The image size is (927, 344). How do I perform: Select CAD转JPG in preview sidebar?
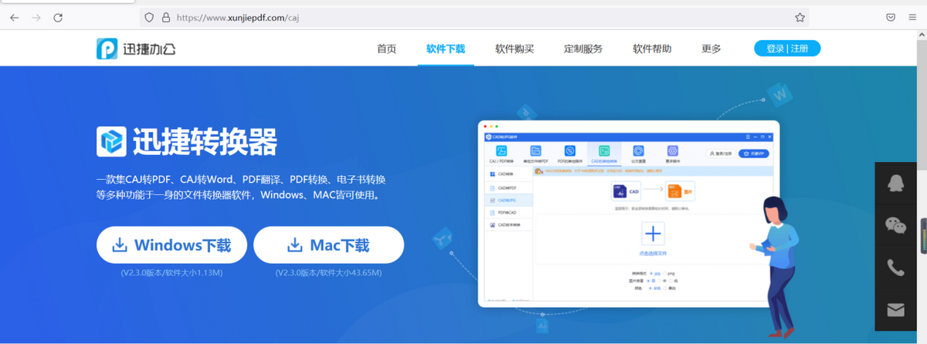(508, 200)
